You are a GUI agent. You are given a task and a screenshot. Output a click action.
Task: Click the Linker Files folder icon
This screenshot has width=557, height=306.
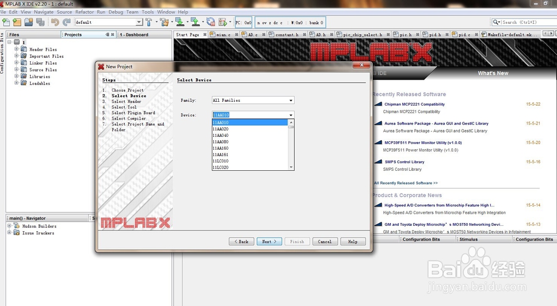click(x=24, y=62)
